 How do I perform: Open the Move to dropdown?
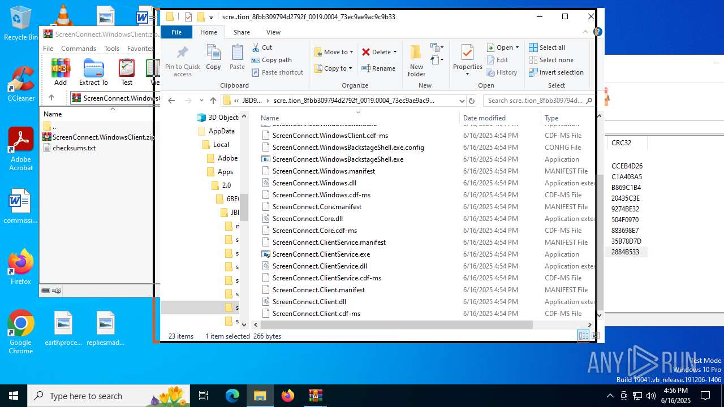[334, 52]
